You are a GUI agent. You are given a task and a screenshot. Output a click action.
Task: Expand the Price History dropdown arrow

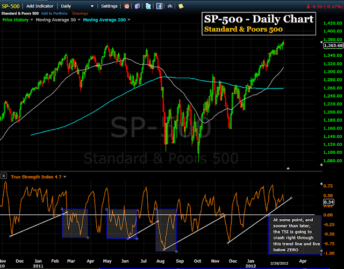[x=32, y=20]
